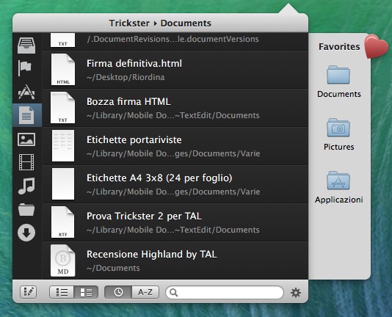Sort files by recent time
Screen dimensions: 392x317
[x=118, y=292]
